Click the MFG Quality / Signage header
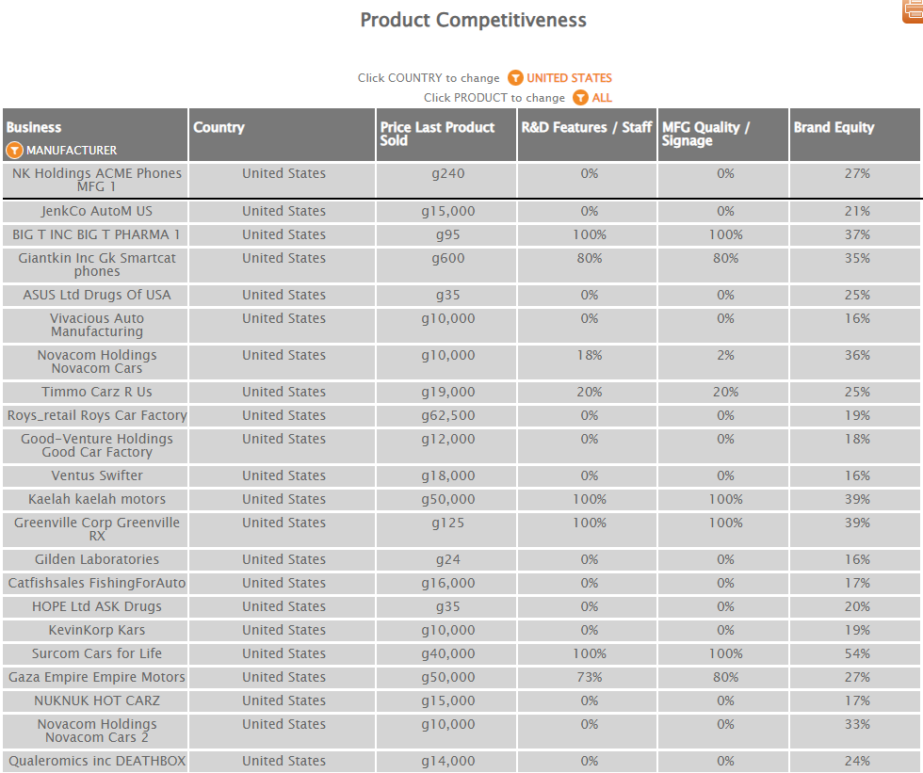Viewport: 923px width, 773px height. click(x=705, y=134)
